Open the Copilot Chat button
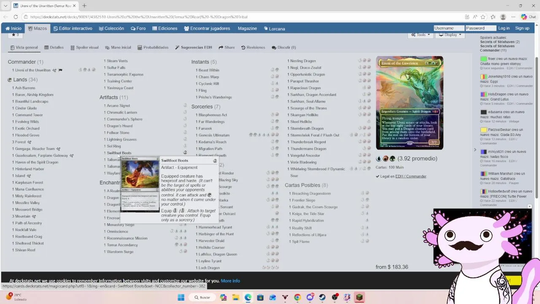 tap(528, 17)
